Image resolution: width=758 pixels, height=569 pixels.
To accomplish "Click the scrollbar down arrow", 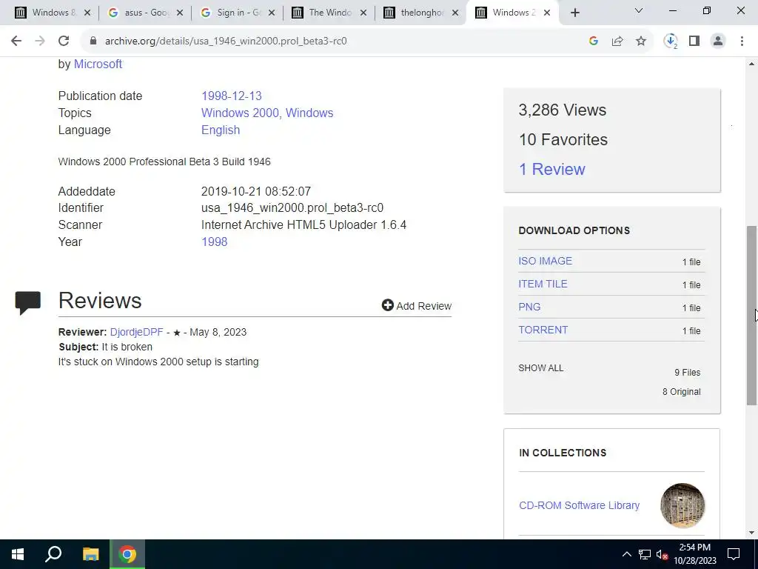I will coord(751,533).
